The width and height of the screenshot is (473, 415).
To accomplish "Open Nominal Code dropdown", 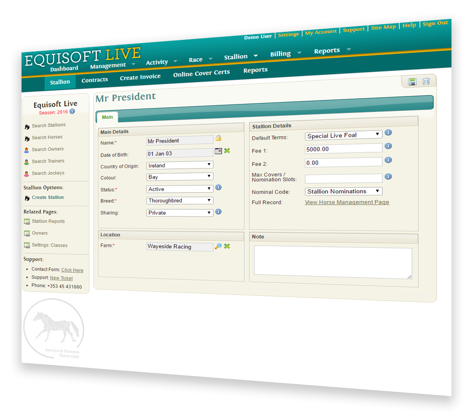I will 343,191.
